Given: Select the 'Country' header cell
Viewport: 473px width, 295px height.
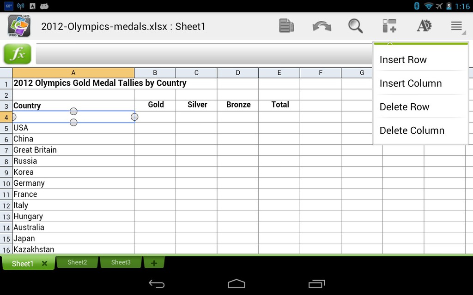Looking at the screenshot, I should coord(73,106).
